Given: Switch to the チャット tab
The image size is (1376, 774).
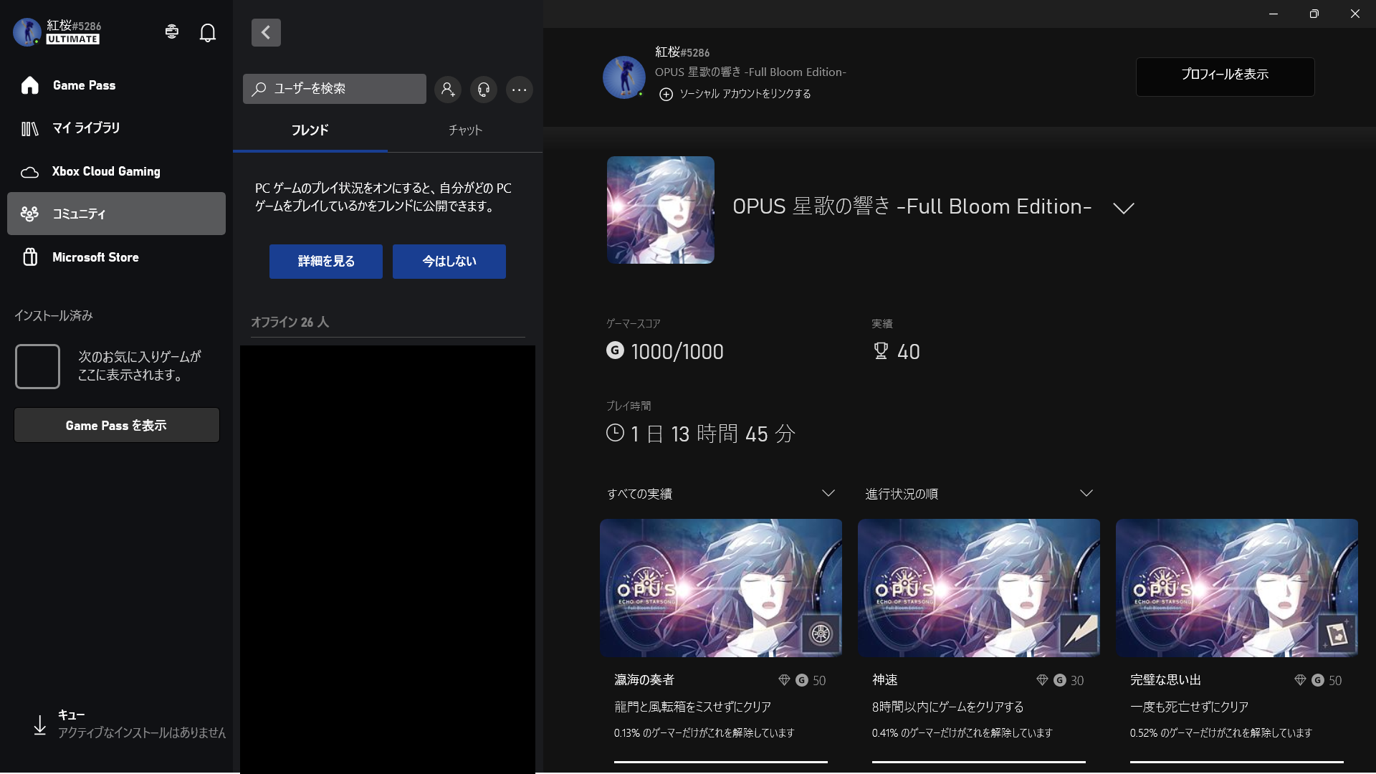Looking at the screenshot, I should [x=465, y=130].
